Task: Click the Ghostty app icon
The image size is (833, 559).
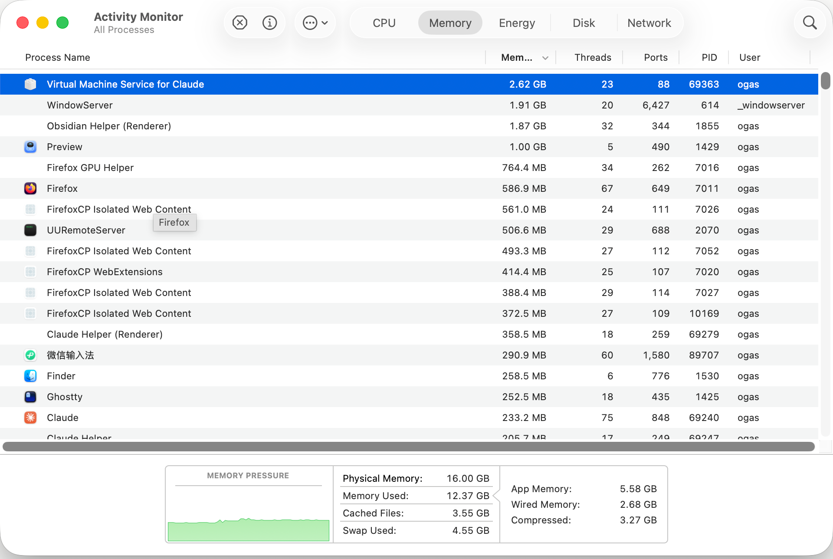Action: pos(30,397)
